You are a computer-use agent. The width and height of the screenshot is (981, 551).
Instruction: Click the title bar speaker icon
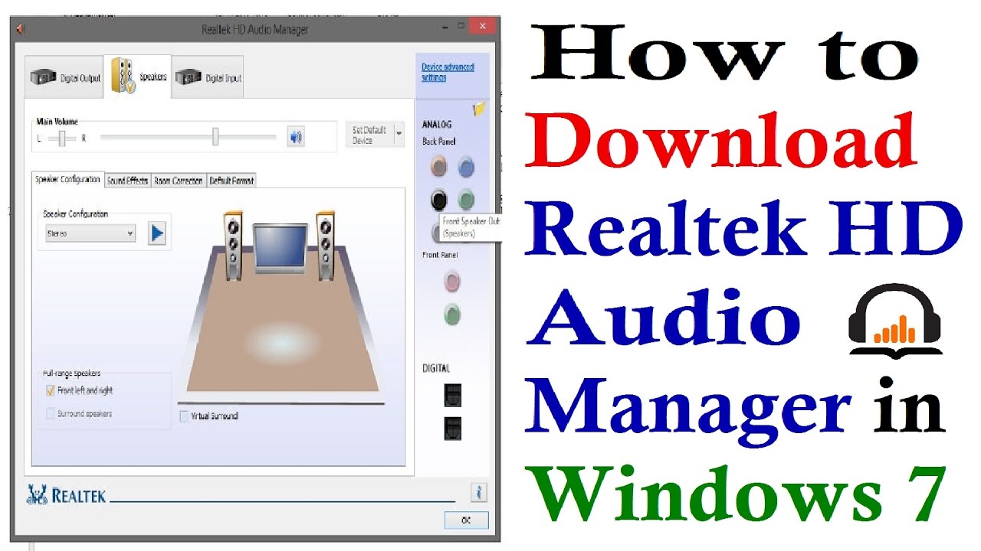[x=21, y=29]
